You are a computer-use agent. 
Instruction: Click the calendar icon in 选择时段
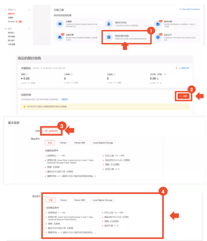pos(46,131)
